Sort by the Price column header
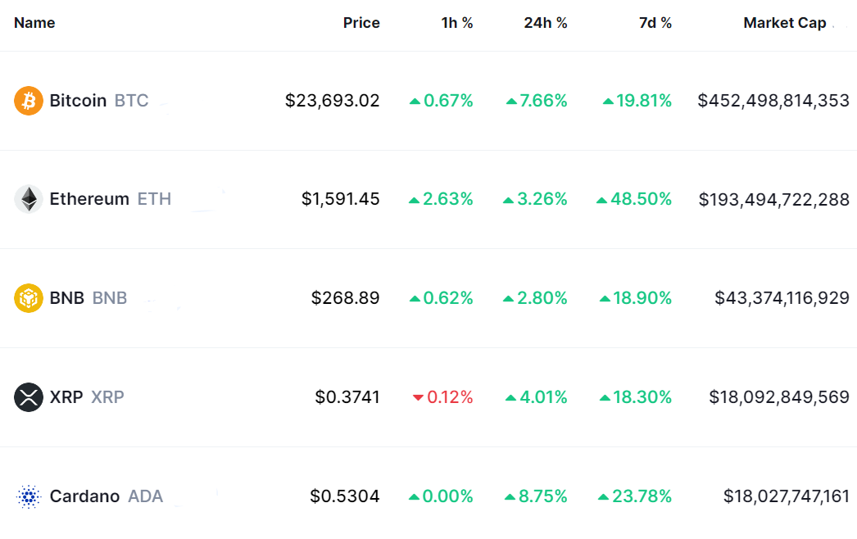 pos(361,23)
